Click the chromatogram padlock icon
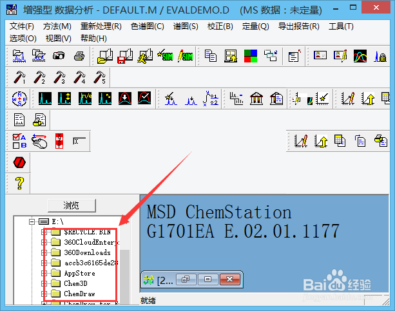This screenshot has height=311, width=395. point(380,57)
